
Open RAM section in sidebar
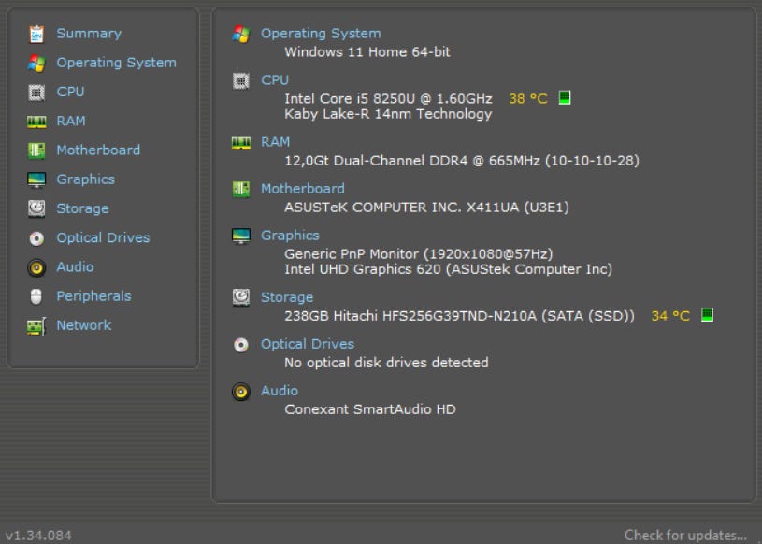click(71, 121)
